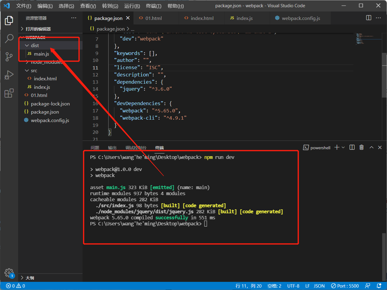Open the launch profile dropdown beside plus
The height and width of the screenshot is (290, 387).
tap(343, 147)
